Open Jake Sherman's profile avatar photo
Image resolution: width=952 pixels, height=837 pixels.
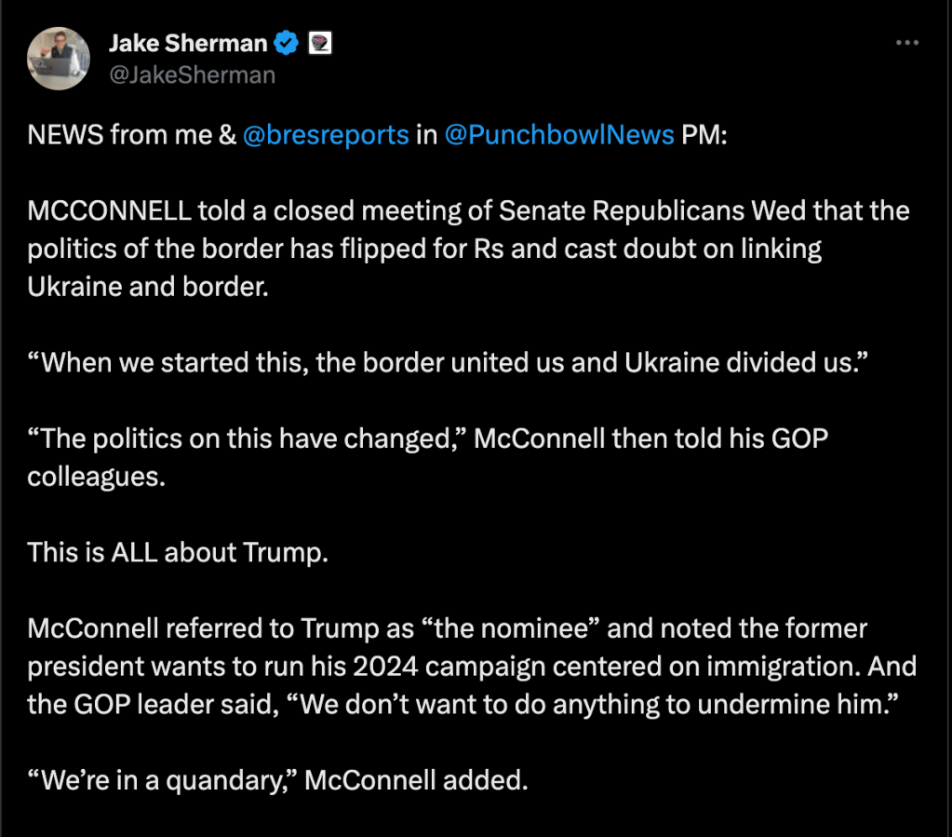(x=59, y=59)
